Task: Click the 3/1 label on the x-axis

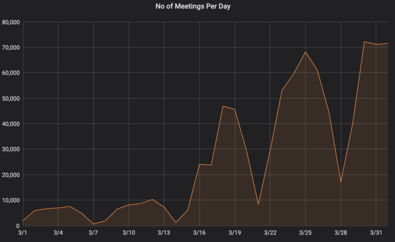Action: pos(23,232)
